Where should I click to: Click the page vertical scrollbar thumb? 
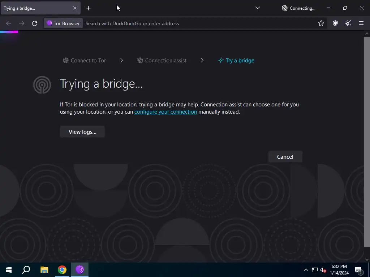367,141
